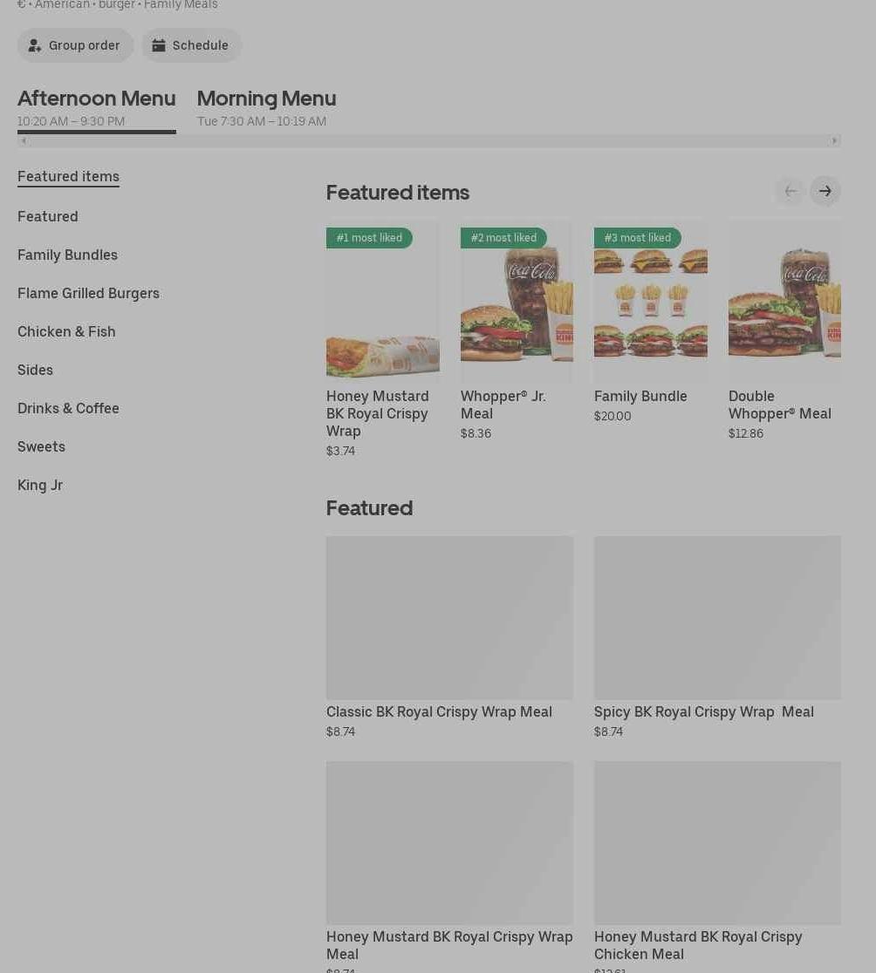Viewport: 876px width, 973px height.
Task: Jump to Family Bundles category
Action: (67, 255)
